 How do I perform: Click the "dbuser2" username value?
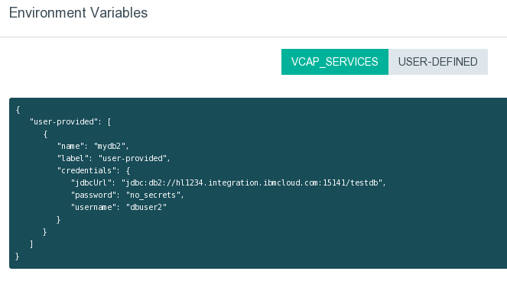[146, 207]
